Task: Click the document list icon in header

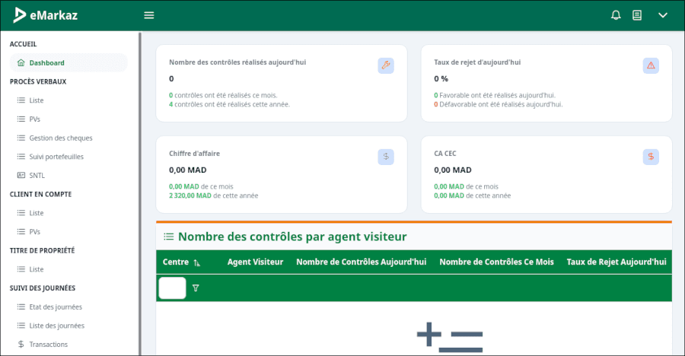Action: [x=637, y=15]
